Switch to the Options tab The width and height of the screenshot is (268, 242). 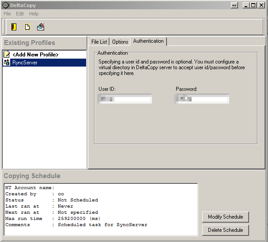[120, 42]
